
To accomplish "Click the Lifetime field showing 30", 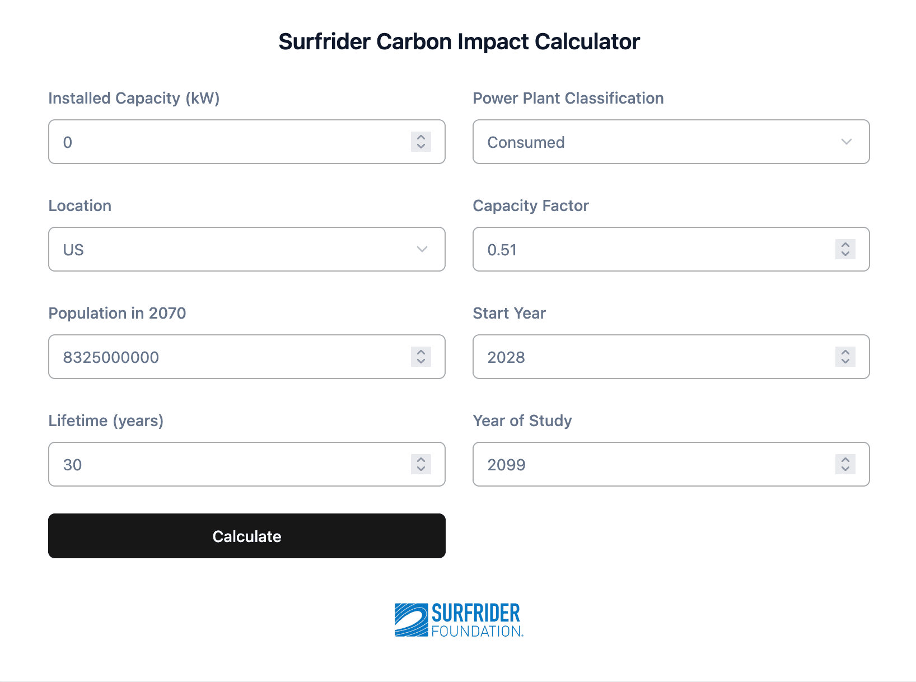I will click(224, 464).
